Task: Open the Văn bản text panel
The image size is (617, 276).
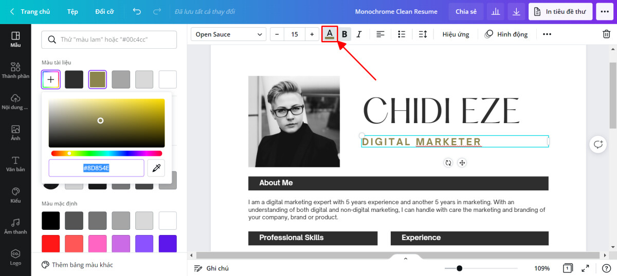Action: click(15, 164)
